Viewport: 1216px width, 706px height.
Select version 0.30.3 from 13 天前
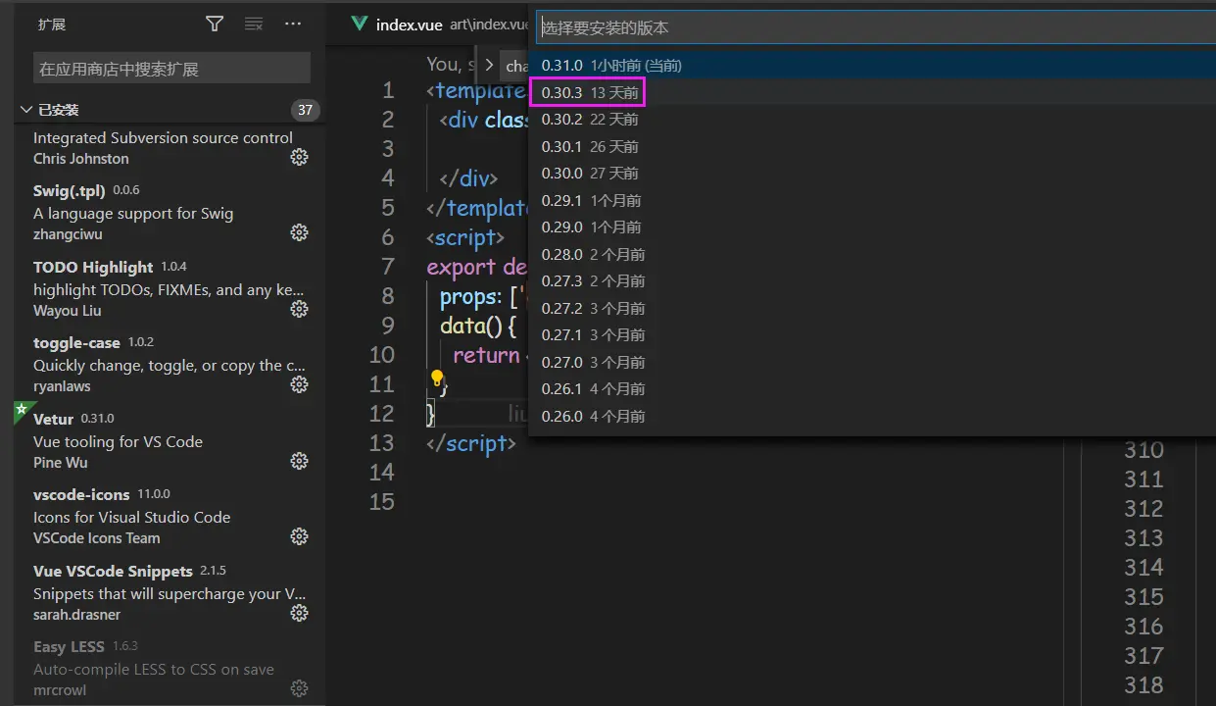(x=872, y=92)
